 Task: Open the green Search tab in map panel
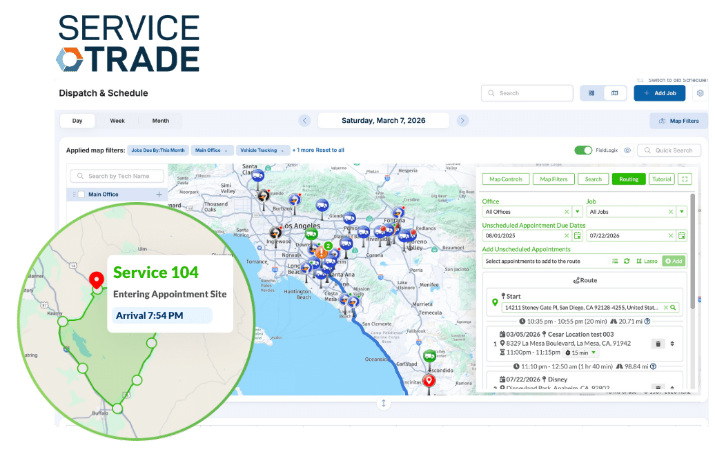click(x=594, y=179)
